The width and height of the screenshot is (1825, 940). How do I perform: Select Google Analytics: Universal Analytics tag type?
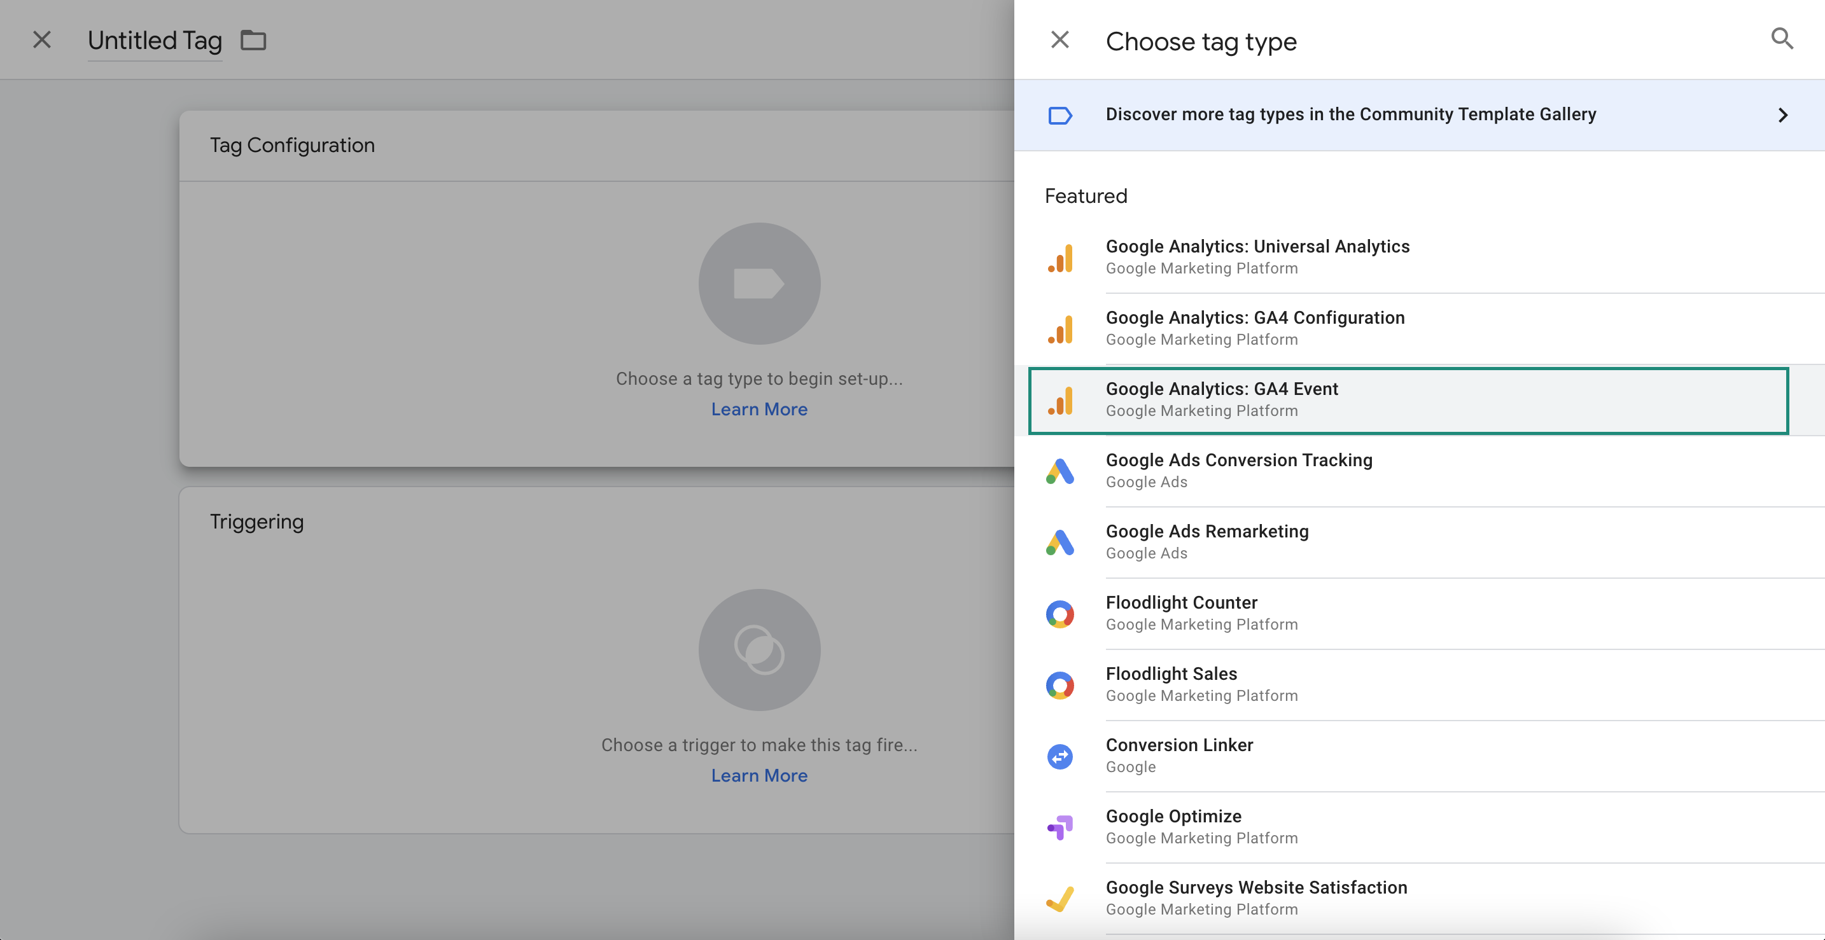coord(1419,258)
